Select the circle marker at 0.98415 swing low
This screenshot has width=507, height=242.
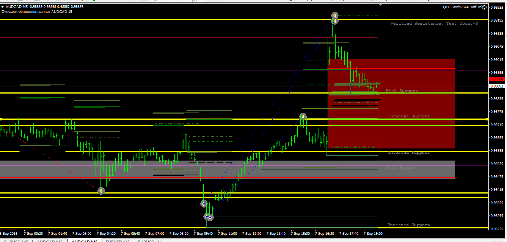point(101,191)
